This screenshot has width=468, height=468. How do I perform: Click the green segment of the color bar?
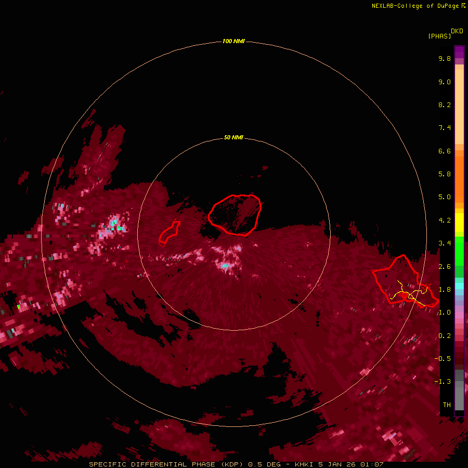coord(459,251)
